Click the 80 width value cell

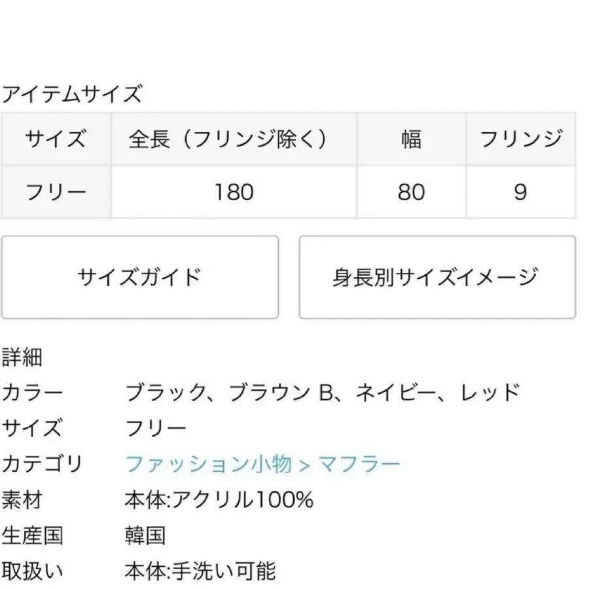tap(411, 192)
